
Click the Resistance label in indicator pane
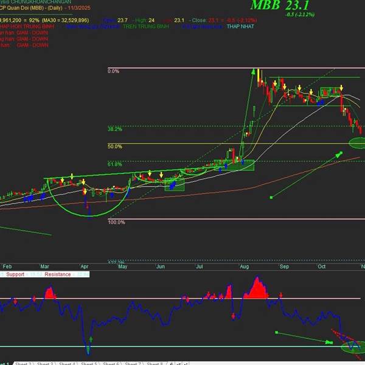pyautogui.click(x=58, y=274)
